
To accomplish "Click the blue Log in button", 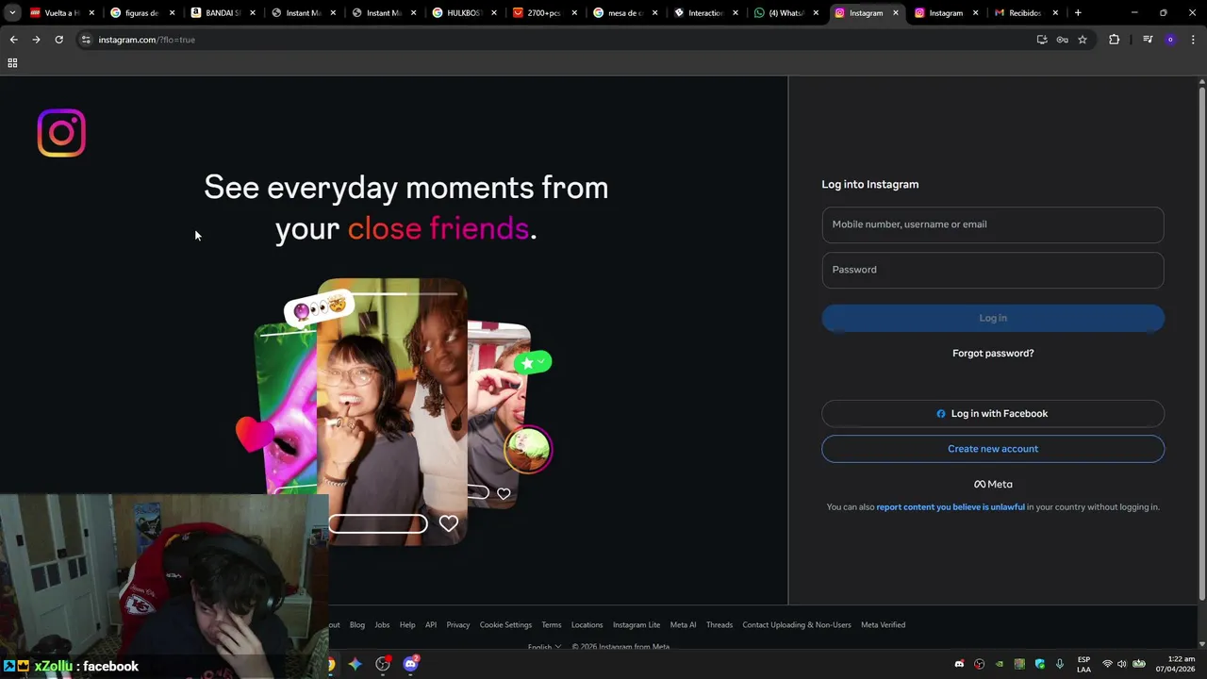I will coord(993,318).
